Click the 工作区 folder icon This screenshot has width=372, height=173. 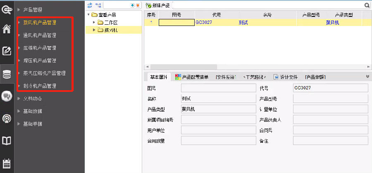pyautogui.click(x=100, y=23)
